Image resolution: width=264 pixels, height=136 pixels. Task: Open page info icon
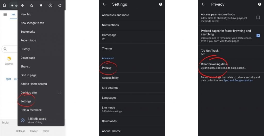[51, 5]
